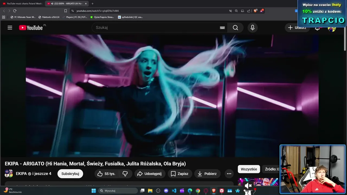Viewport: 347px width, 195px height.
Task: Open qcfinds.link bookmark
Action: [130, 17]
